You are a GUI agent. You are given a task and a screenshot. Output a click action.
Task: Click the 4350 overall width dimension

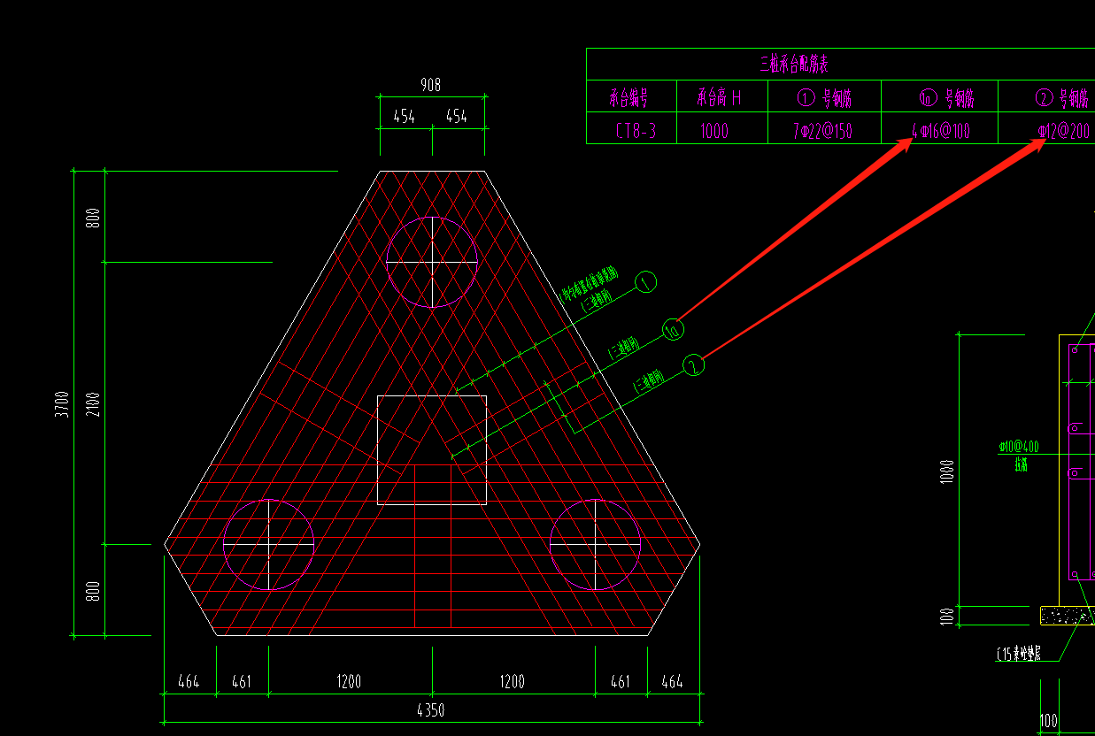click(x=430, y=709)
